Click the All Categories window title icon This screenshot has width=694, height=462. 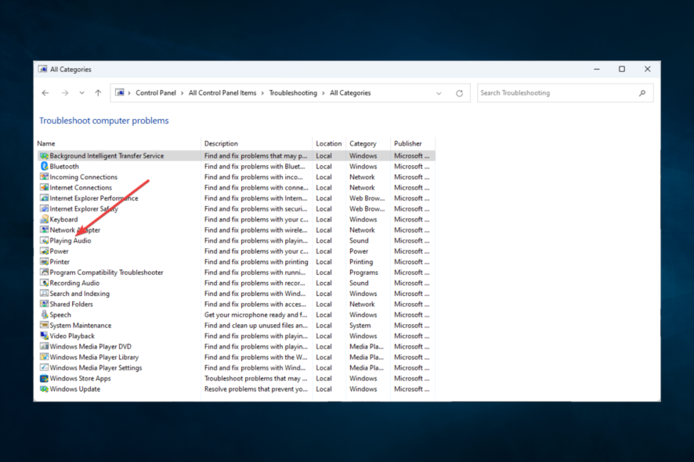pyautogui.click(x=42, y=69)
